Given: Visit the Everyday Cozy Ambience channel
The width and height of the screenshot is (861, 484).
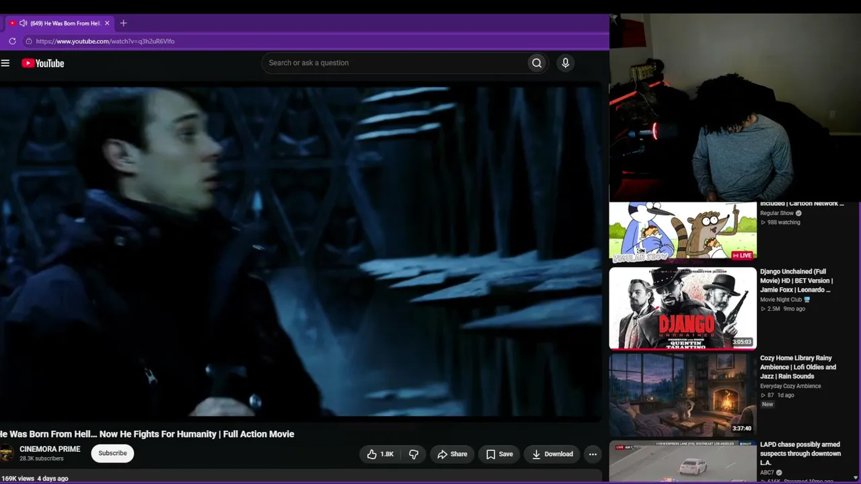Looking at the screenshot, I should [790, 387].
